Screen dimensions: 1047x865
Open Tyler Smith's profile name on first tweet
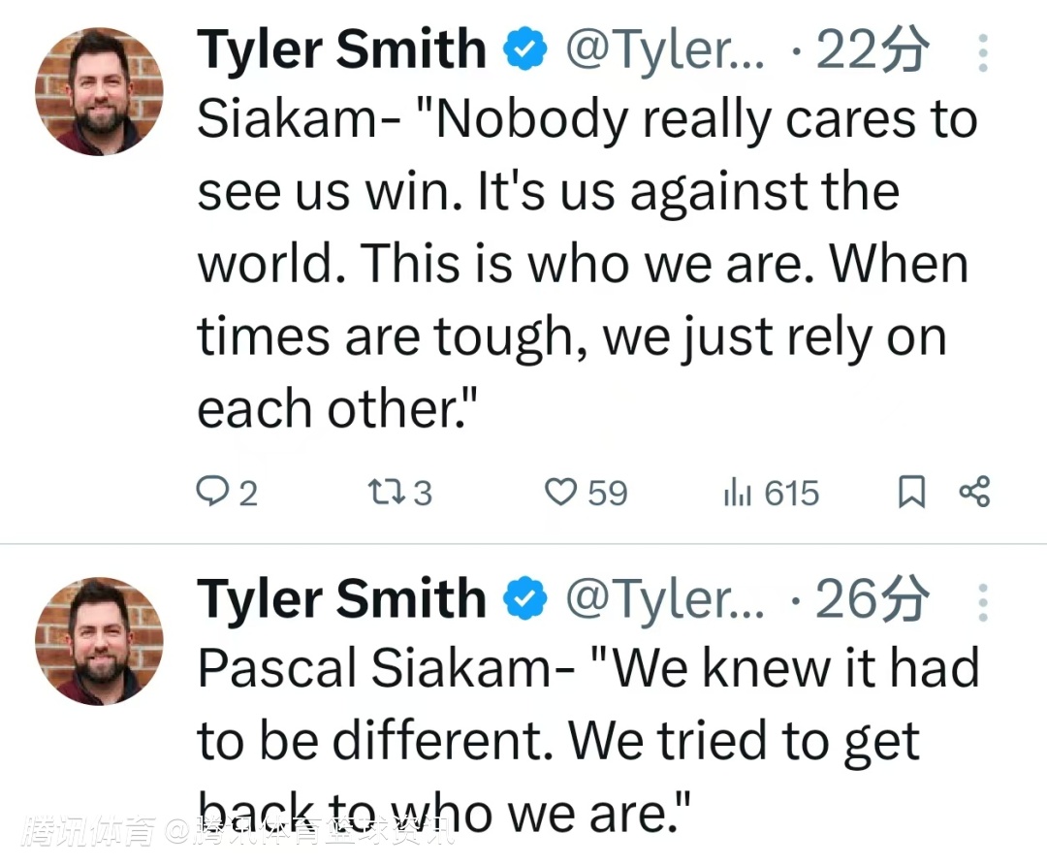pyautogui.click(x=341, y=50)
